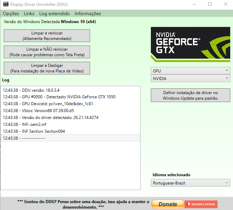The height and width of the screenshot is (210, 233).
Task: Open the Links menu
Action: [x=29, y=13]
